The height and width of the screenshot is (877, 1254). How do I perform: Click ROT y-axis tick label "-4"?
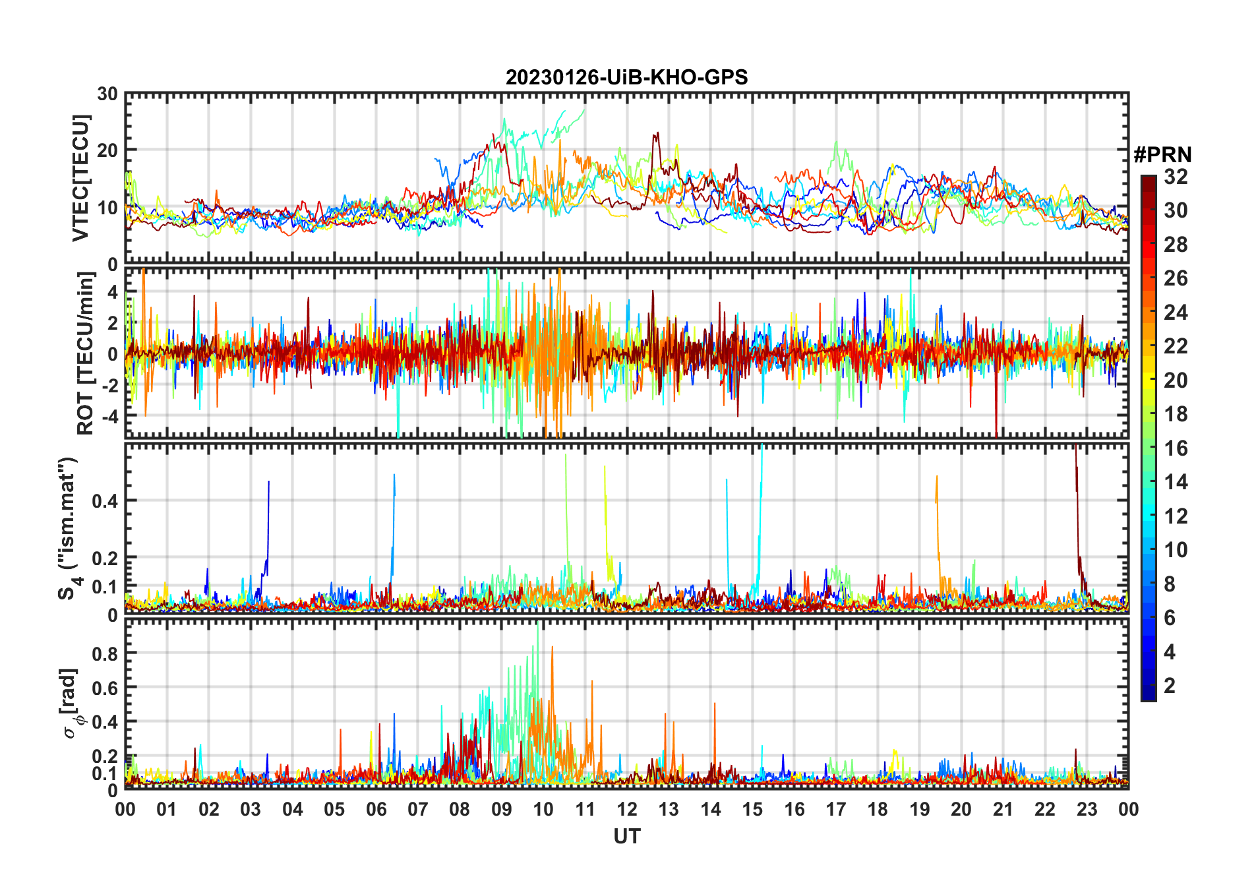point(109,416)
